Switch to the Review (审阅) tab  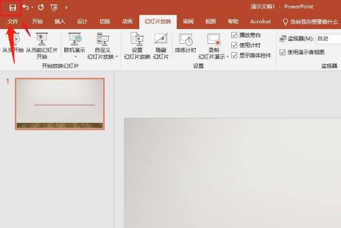(188, 22)
